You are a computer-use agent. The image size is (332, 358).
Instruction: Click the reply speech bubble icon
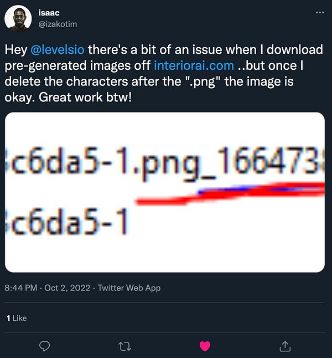[x=44, y=346]
